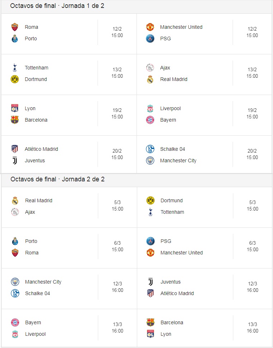Click the Porto name in Jornada 1
This screenshot has height=348, width=273.
click(x=31, y=39)
